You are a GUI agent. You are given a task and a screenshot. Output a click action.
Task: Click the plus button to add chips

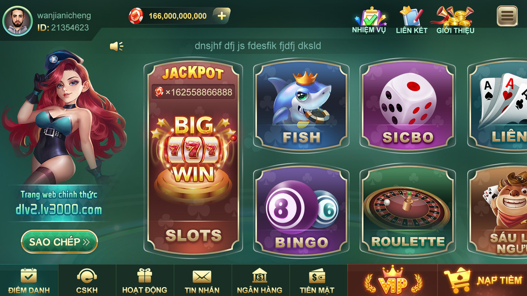coord(222,16)
